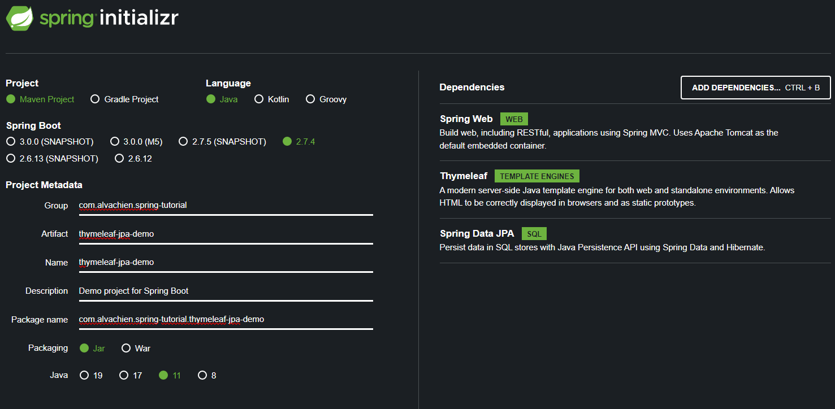The width and height of the screenshot is (835, 409).
Task: Choose Spring Boot 2.7.4 version
Action: (x=299, y=141)
